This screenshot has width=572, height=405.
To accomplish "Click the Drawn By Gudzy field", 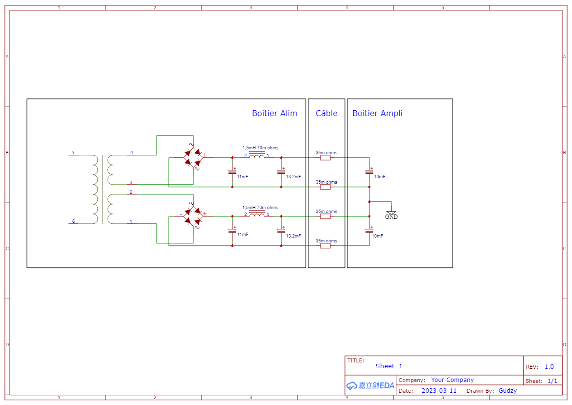I will tap(508, 390).
